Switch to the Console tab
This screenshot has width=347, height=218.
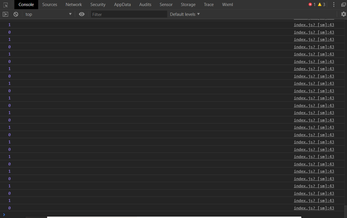pos(26,5)
